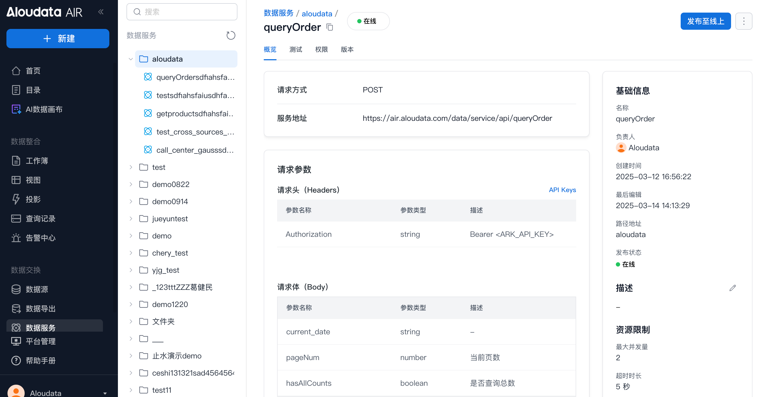
Task: Select the test_cross_sources service in the tree
Action: click(195, 132)
